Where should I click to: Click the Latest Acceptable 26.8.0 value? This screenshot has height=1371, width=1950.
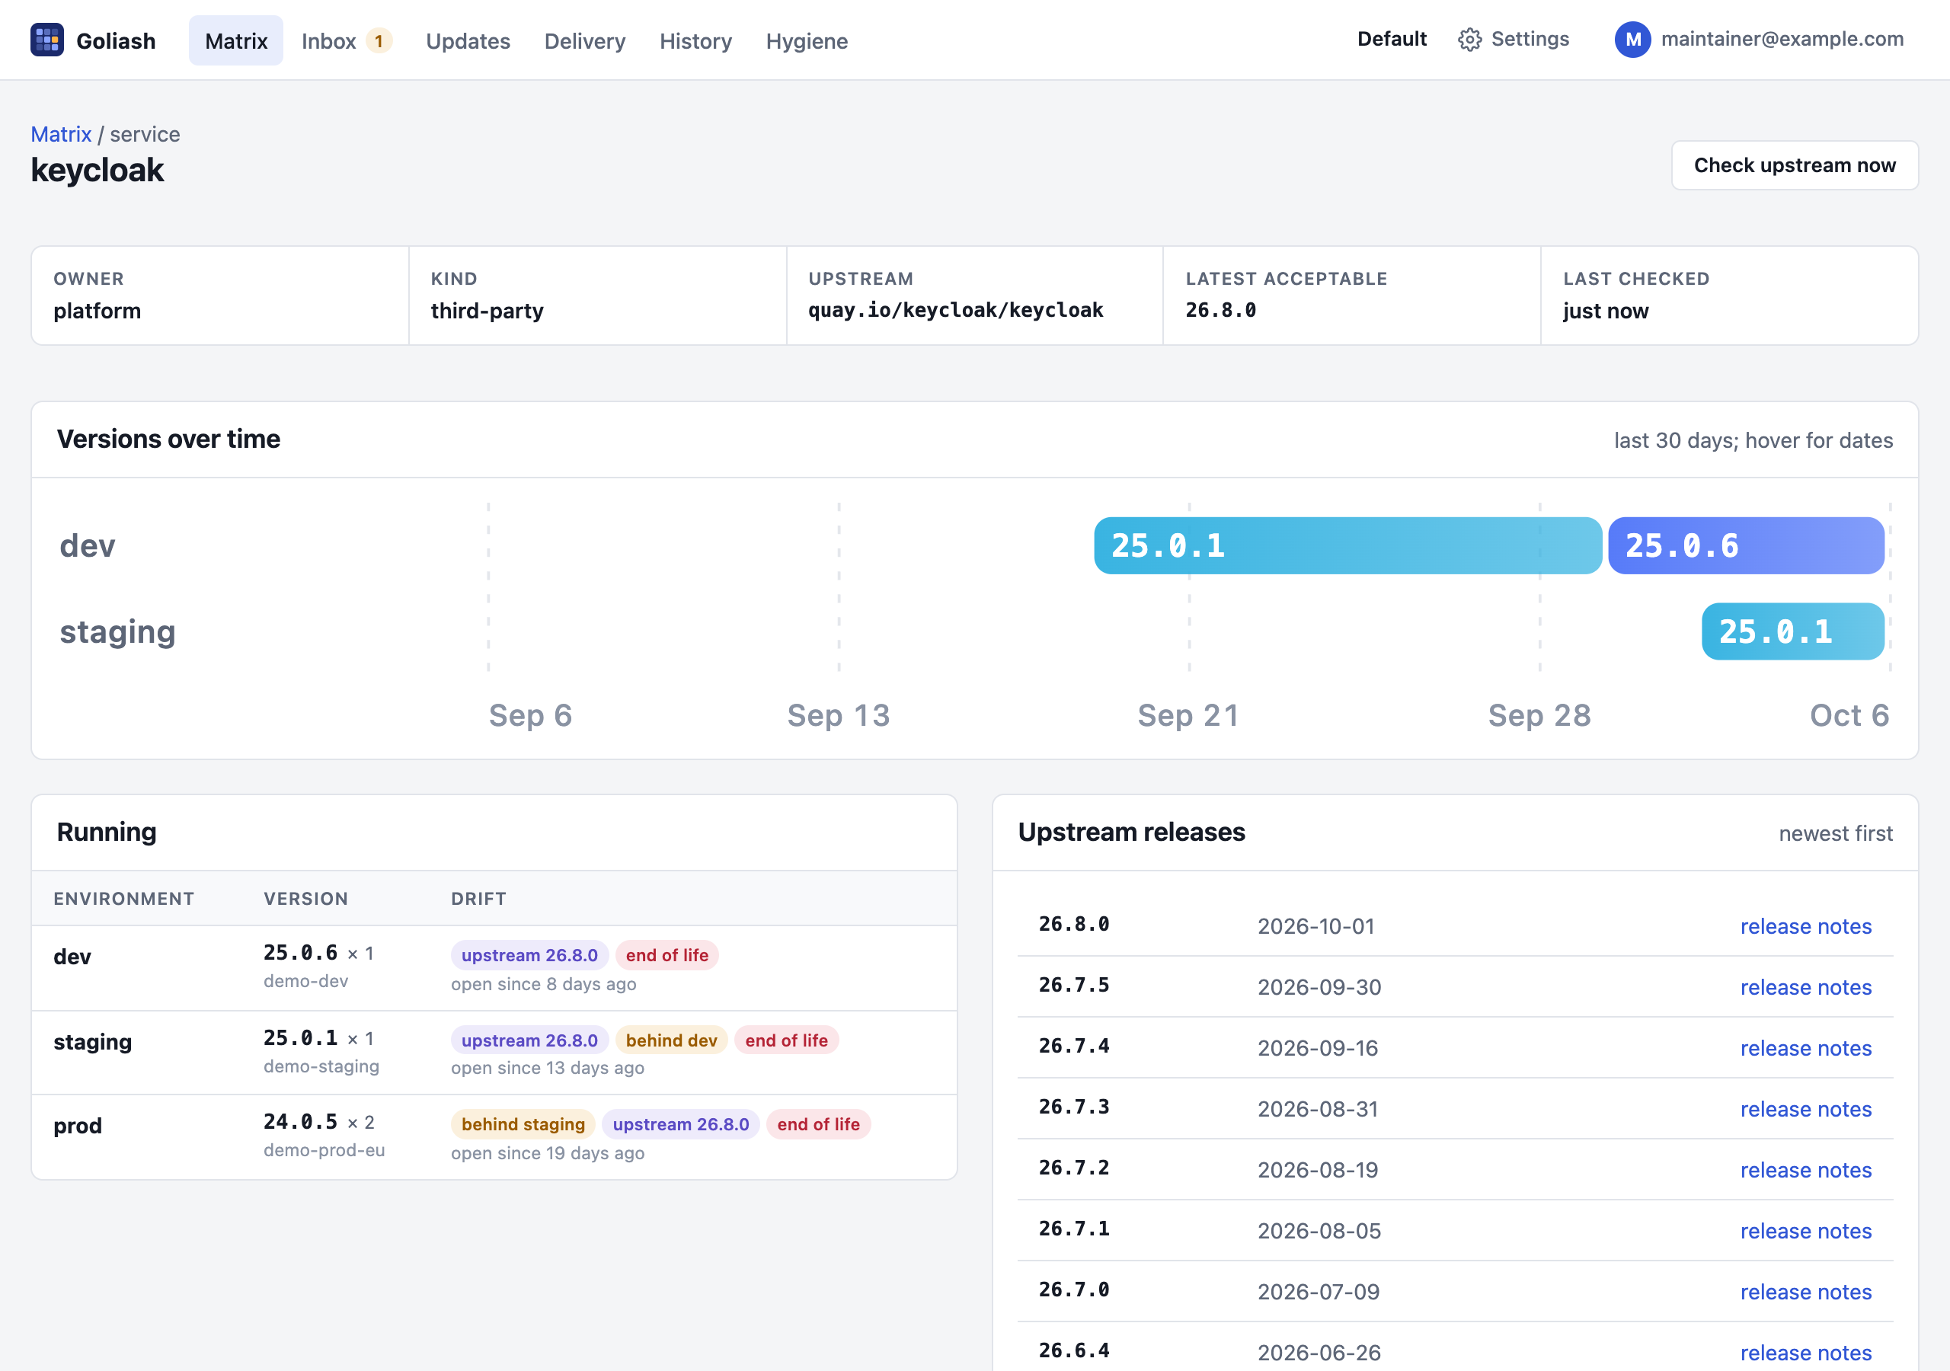point(1220,310)
